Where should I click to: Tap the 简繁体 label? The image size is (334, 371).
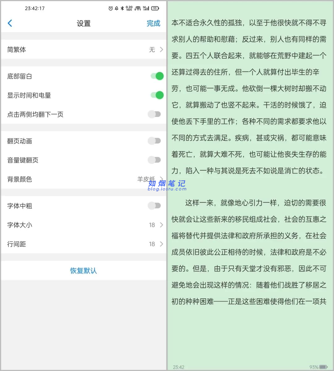(17, 49)
